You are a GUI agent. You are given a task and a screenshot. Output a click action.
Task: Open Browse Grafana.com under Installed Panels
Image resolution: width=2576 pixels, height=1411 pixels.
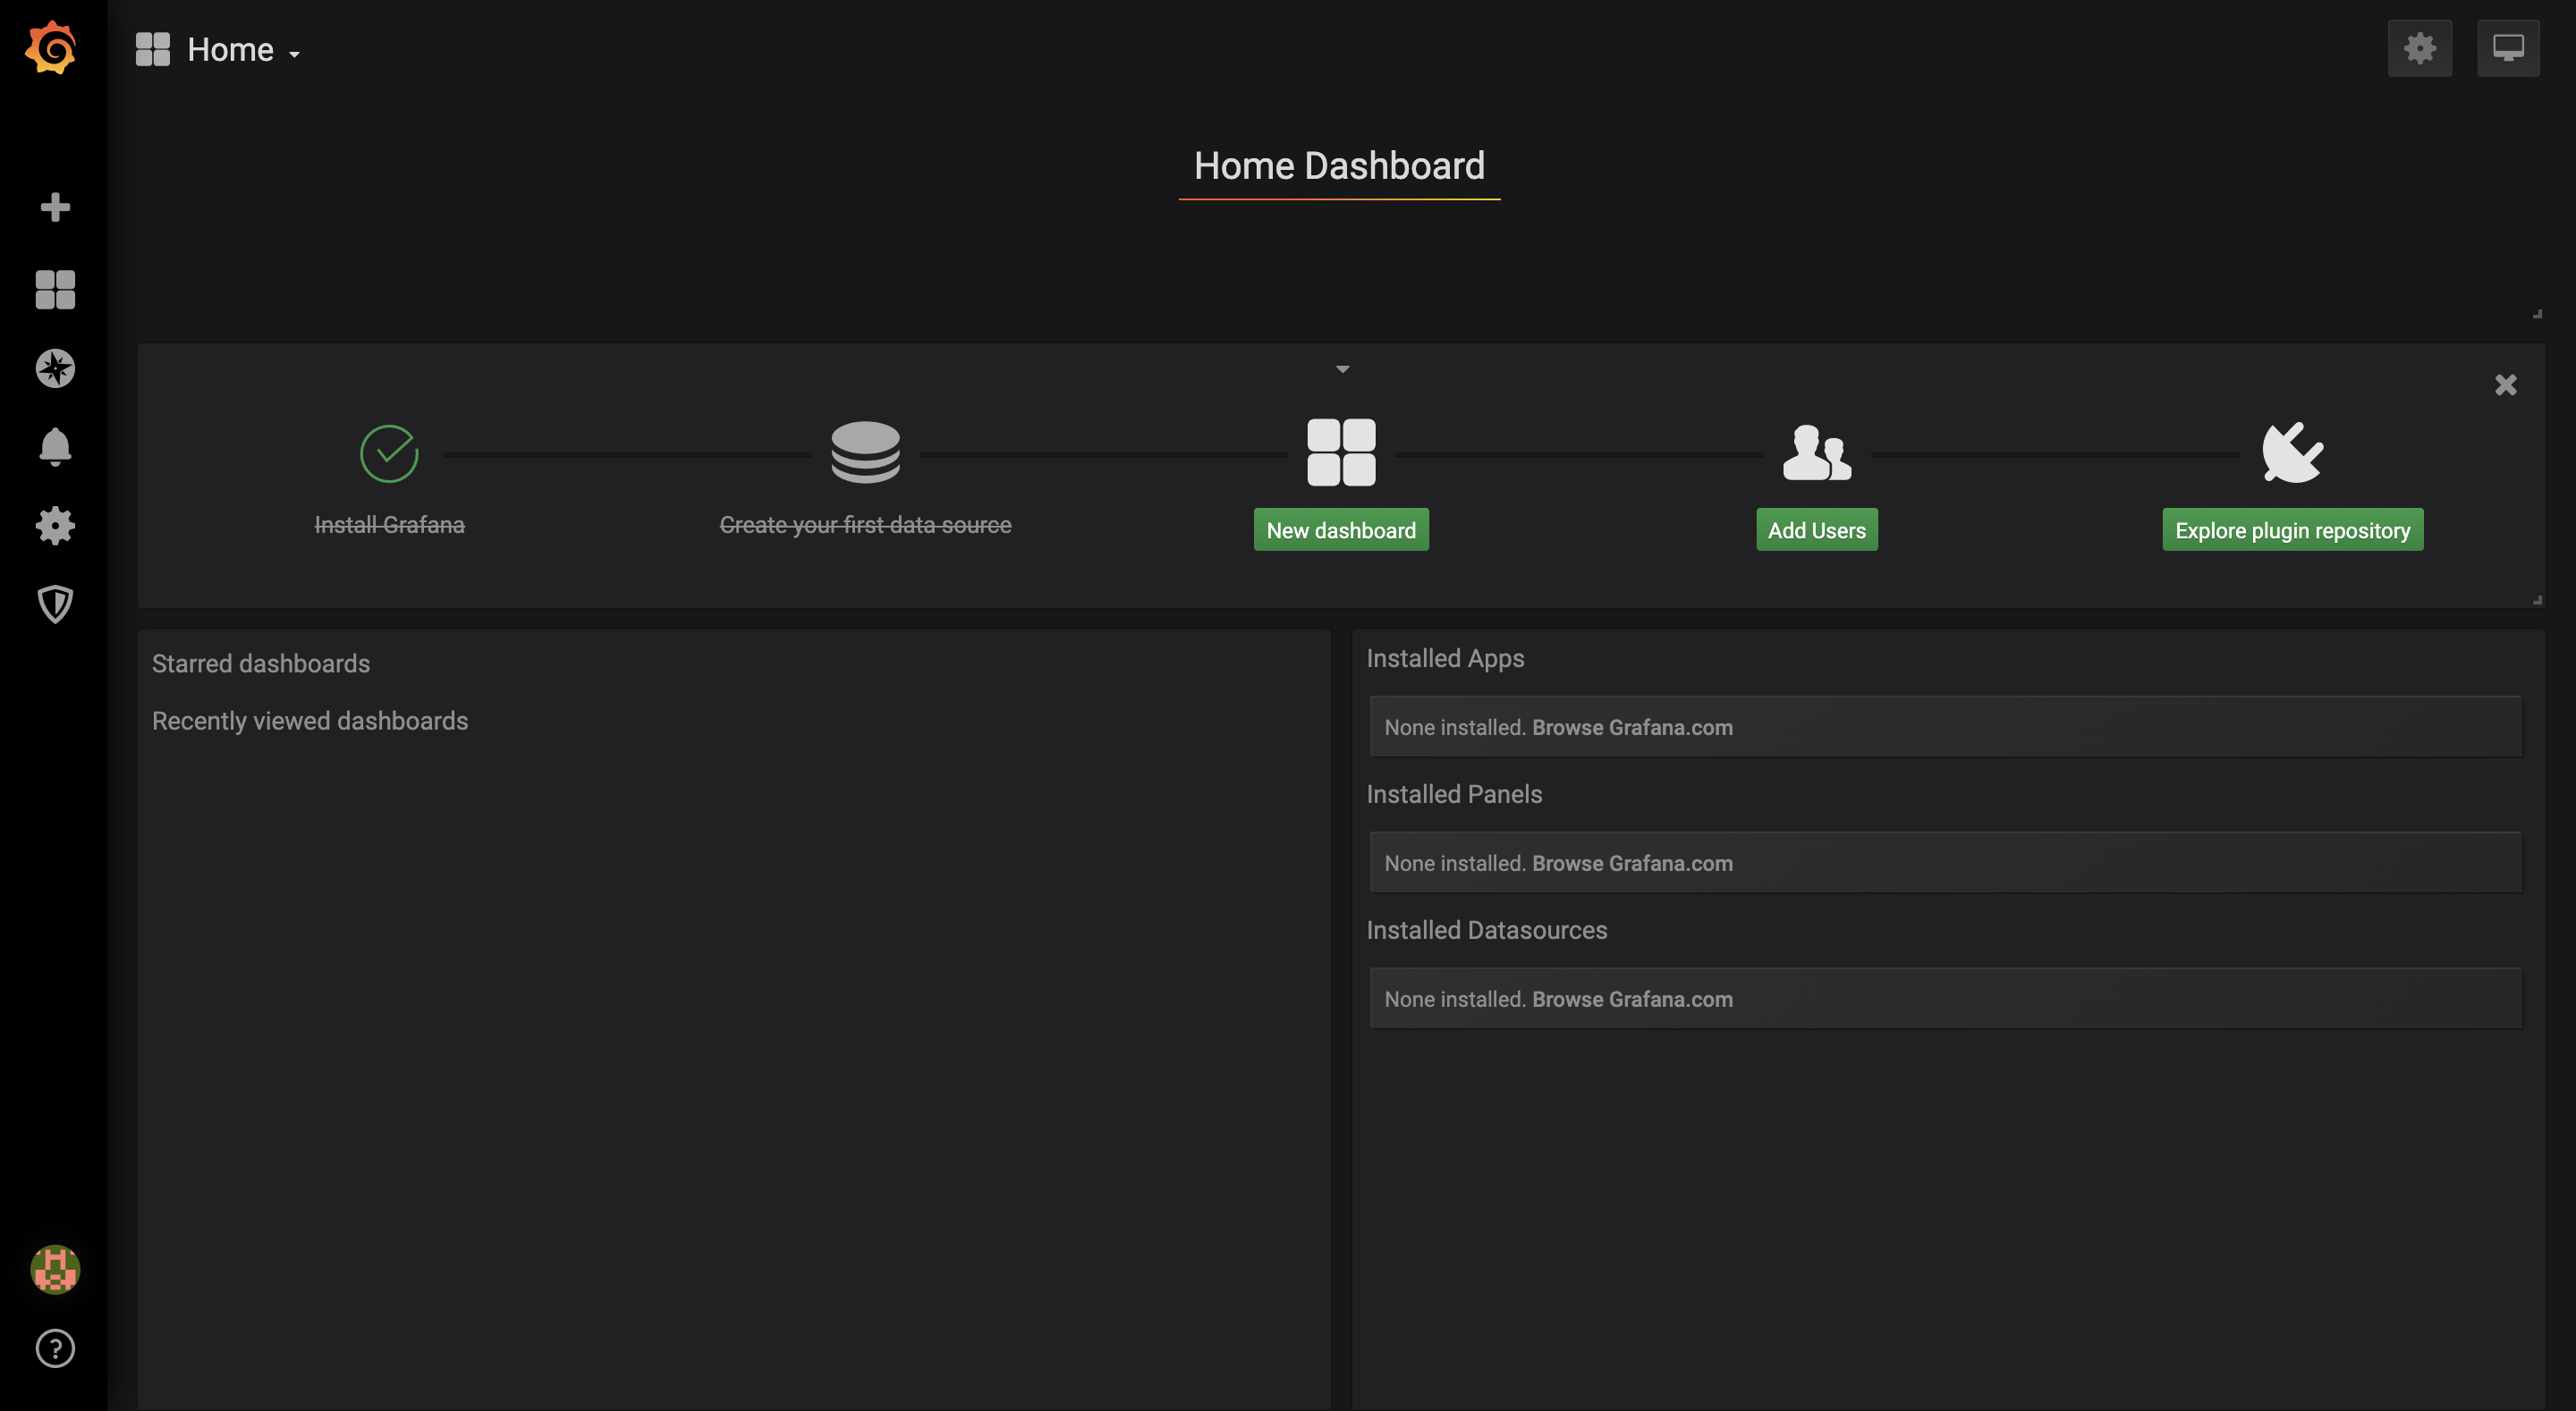coord(1632,863)
